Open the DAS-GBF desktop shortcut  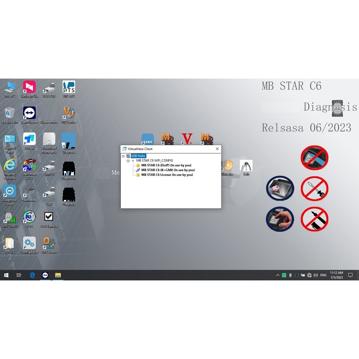coord(49,89)
